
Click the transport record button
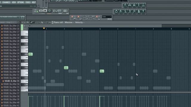pyautogui.click(x=50, y=11)
